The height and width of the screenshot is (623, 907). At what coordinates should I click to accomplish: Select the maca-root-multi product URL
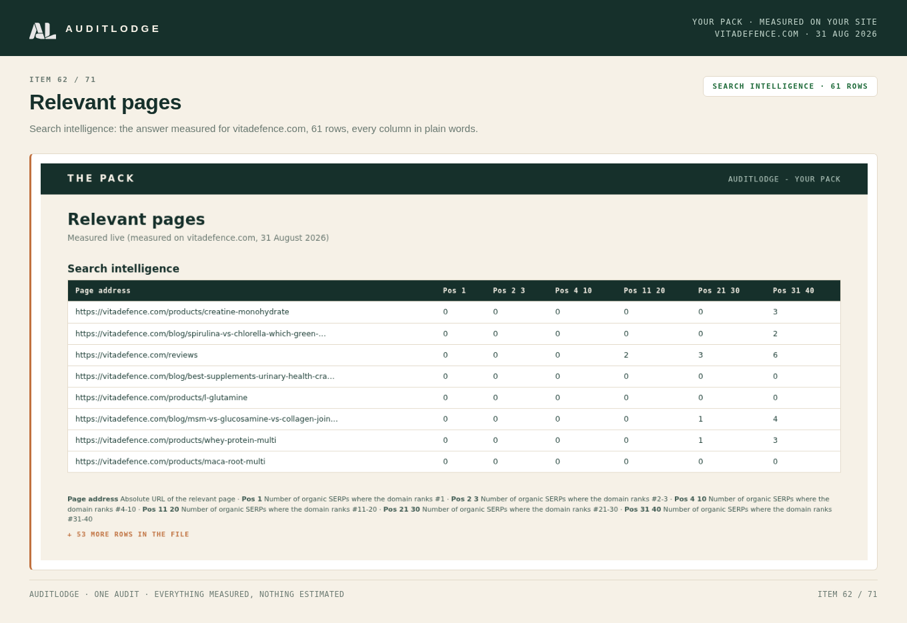point(170,462)
